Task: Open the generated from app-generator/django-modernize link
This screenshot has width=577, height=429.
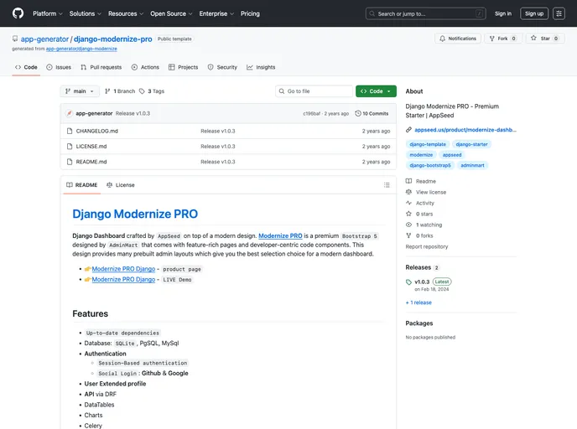Action: tap(81, 49)
